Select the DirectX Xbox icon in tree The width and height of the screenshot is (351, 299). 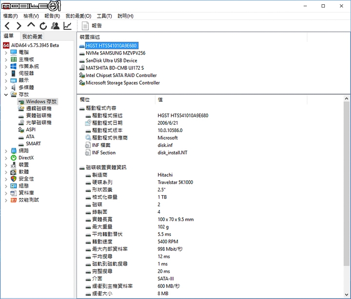pos(14,158)
